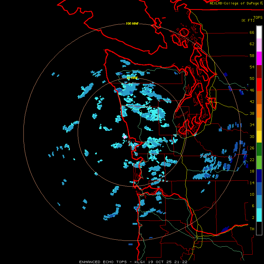Select the gold legend color band
Image resolution: width=264 pixels, height=264 pixels.
point(259,124)
